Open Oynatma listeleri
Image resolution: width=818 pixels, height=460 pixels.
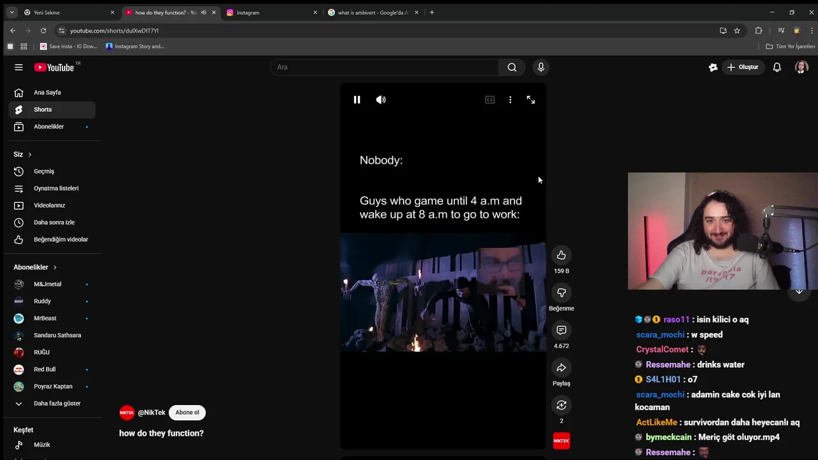pos(52,188)
